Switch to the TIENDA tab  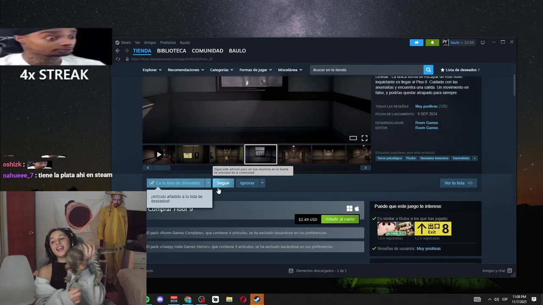pos(142,51)
